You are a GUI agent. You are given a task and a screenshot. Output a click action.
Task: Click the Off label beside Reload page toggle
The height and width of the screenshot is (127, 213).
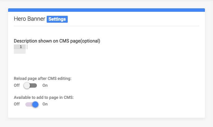17,85
